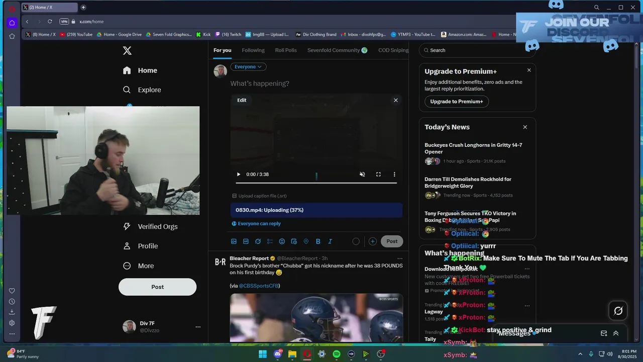The height and width of the screenshot is (362, 643).
Task: Reload the page in the browser
Action: coord(50,22)
